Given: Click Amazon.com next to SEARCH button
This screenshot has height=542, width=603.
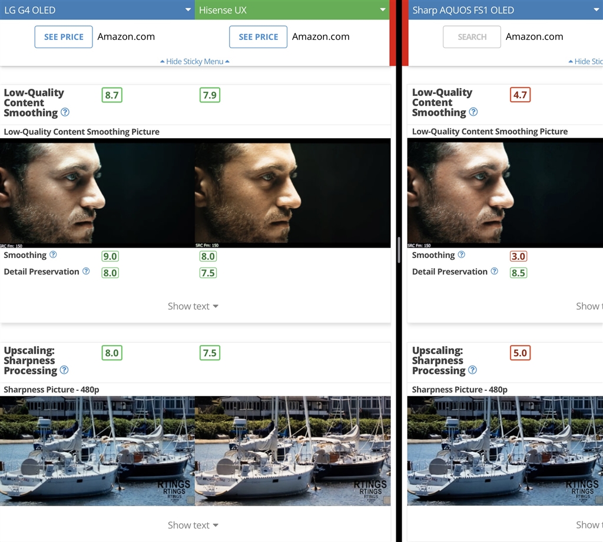Looking at the screenshot, I should tap(534, 37).
